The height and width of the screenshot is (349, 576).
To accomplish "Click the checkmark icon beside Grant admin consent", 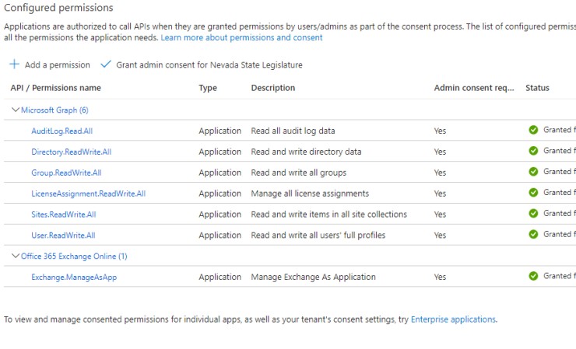I will [x=106, y=65].
